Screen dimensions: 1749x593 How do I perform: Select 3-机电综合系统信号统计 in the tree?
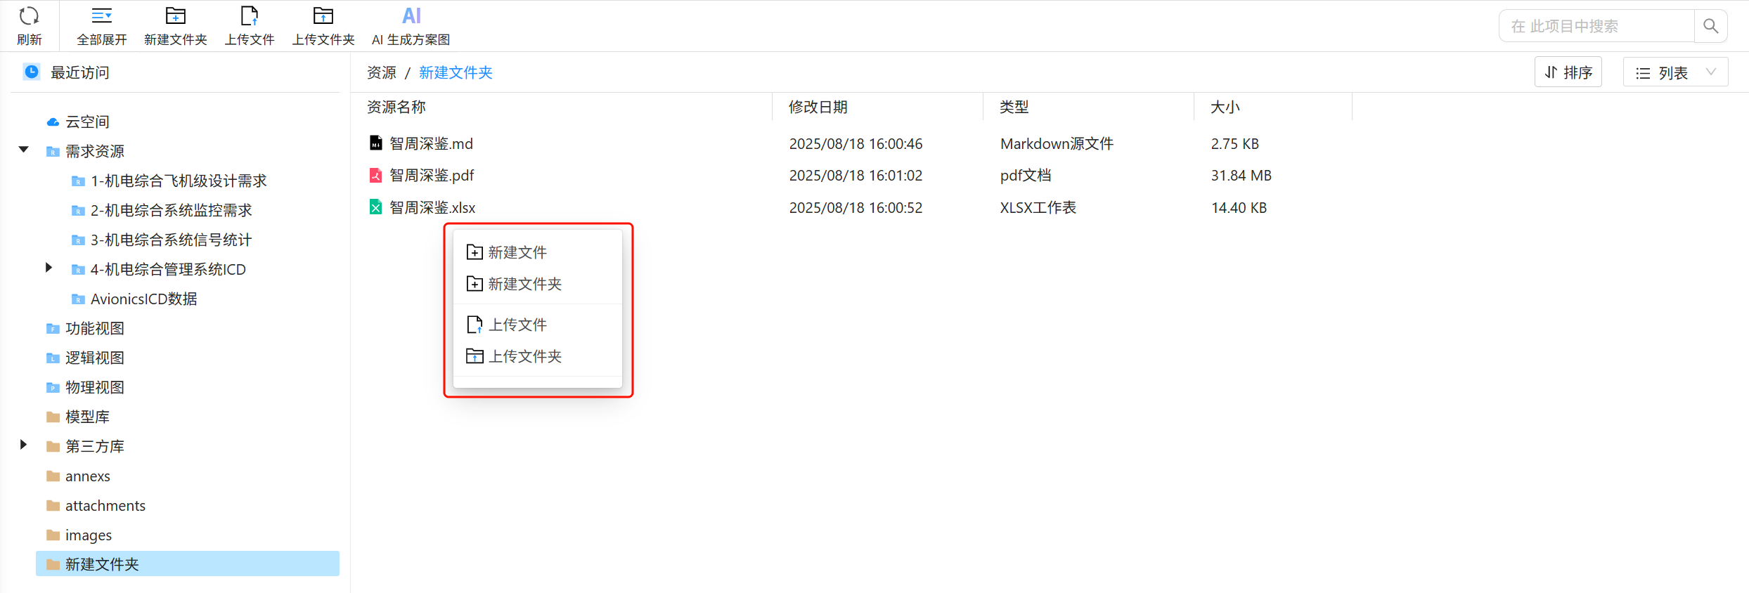tap(171, 240)
